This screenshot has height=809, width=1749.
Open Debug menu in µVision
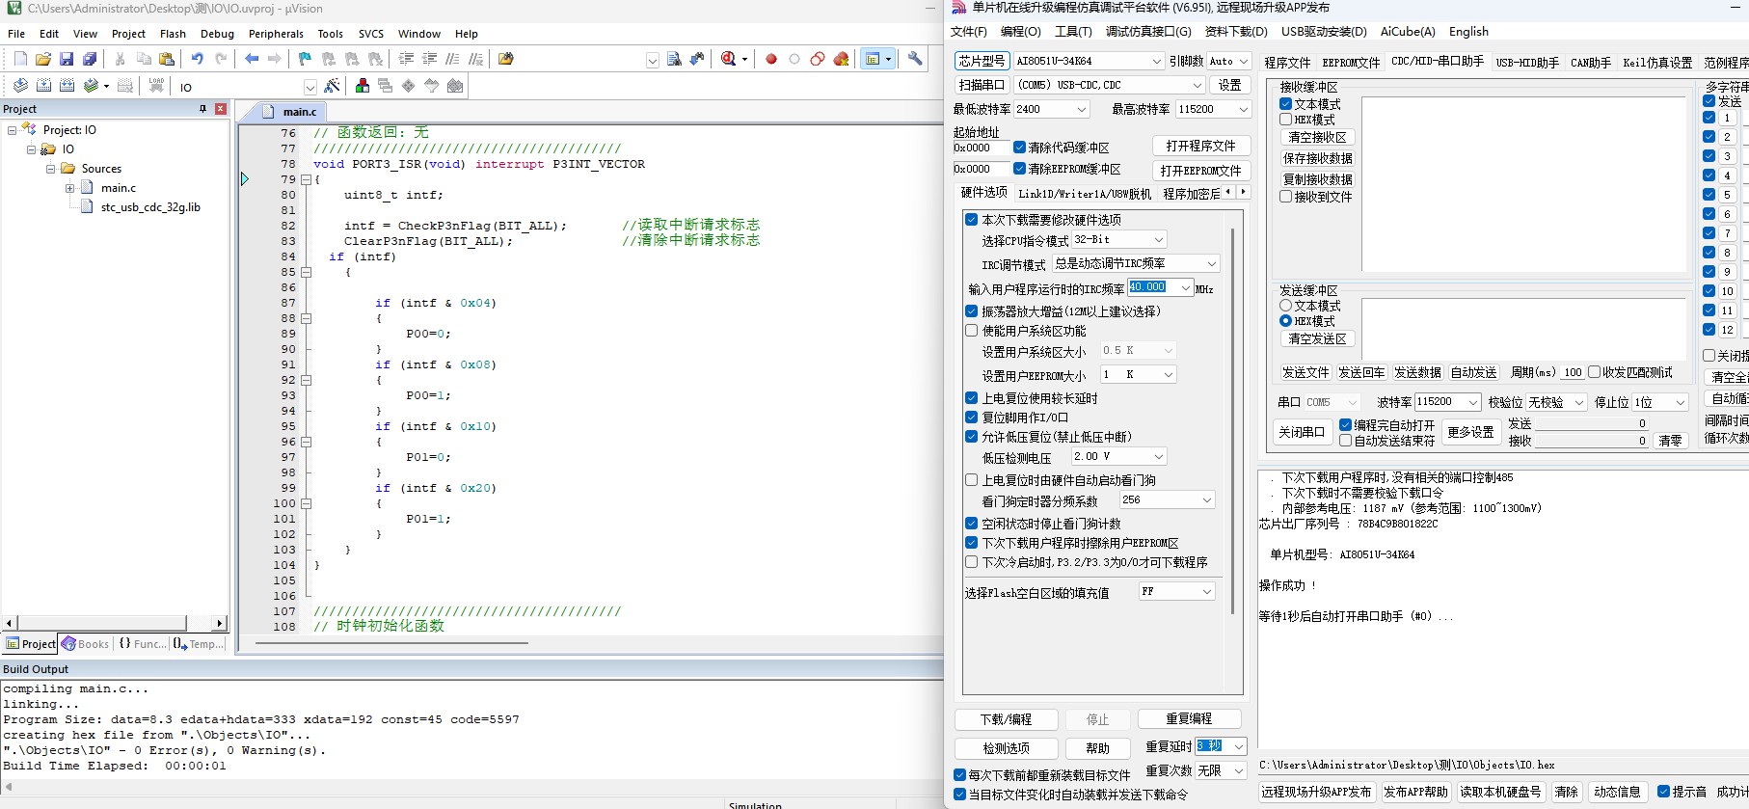coord(217,34)
